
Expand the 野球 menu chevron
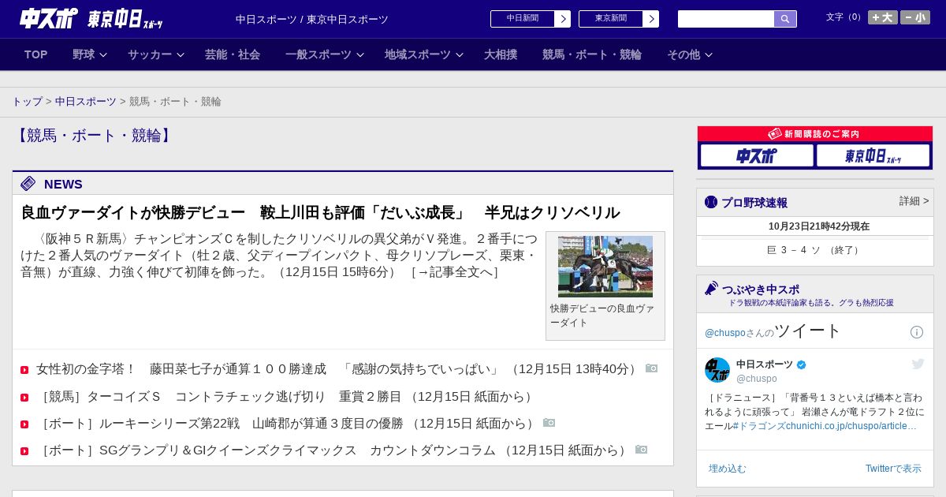click(x=103, y=55)
